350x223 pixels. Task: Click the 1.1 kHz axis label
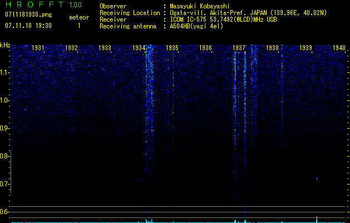[x=5, y=72]
